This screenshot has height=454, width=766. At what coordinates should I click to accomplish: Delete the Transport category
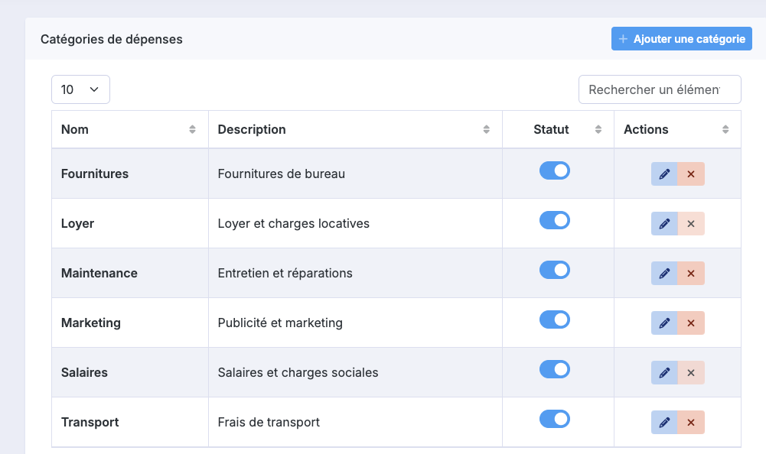[x=691, y=422]
